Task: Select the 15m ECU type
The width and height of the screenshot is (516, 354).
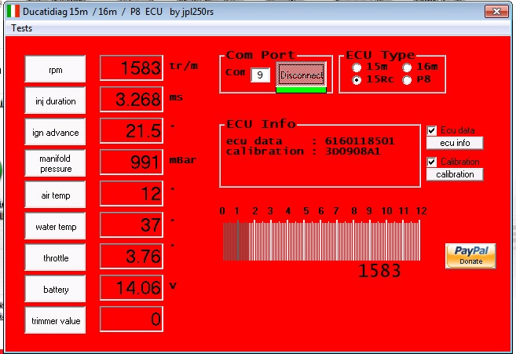Action: [358, 68]
